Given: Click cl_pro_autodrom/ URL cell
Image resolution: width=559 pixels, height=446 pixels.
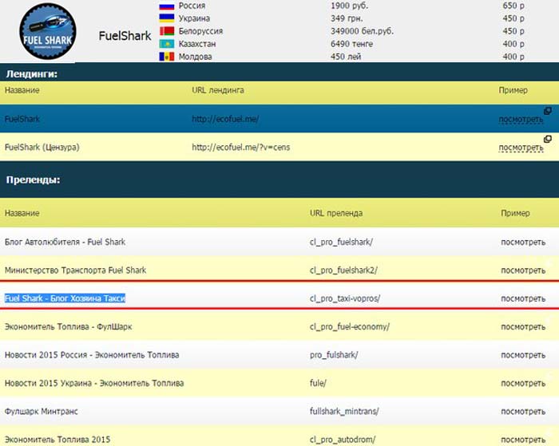Looking at the screenshot, I should coord(343,440).
